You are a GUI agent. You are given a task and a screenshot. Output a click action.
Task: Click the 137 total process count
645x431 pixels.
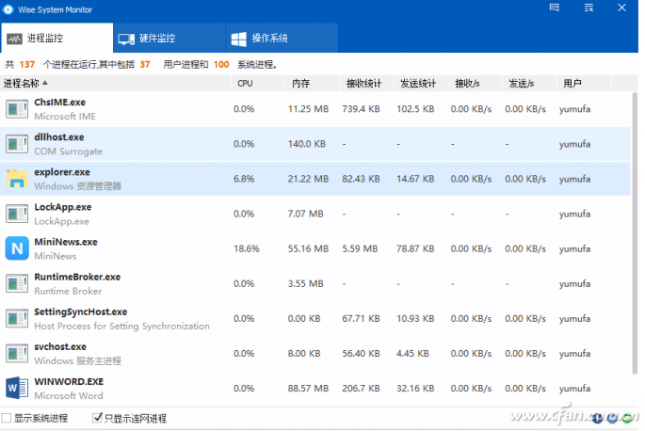click(x=26, y=65)
